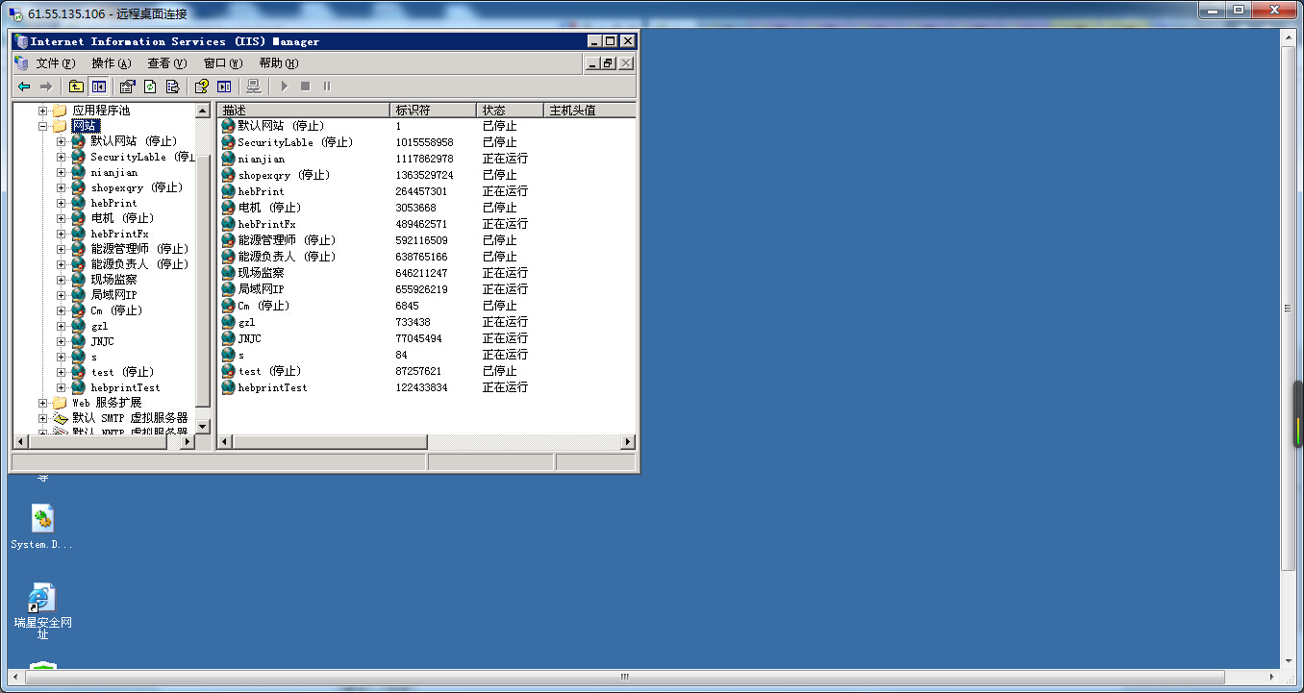The height and width of the screenshot is (693, 1304).
Task: Click list pane horizontal scroll-right arrow
Action: point(628,442)
